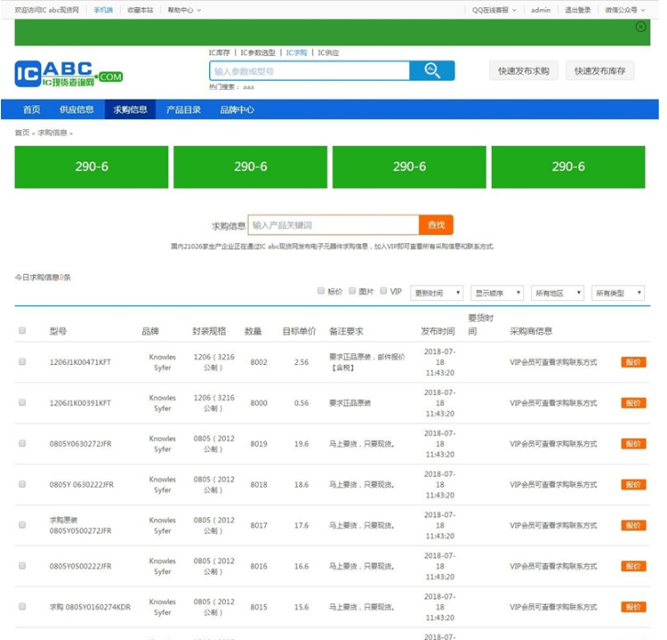Image resolution: width=667 pixels, height=640 pixels.
Task: Focus the 输入产品关键词 keyword input field
Action: pos(334,225)
